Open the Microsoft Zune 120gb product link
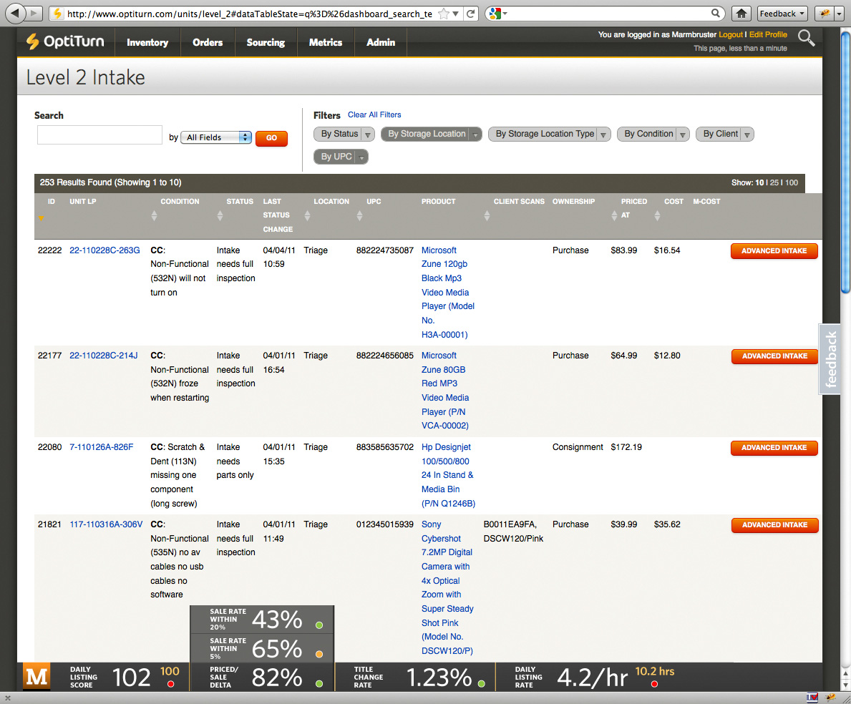851x704 pixels. coord(448,293)
